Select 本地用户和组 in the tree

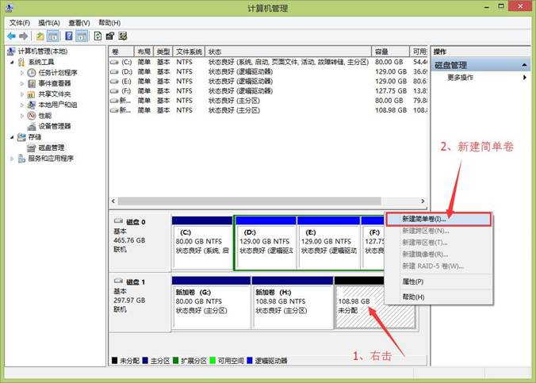[x=57, y=105]
